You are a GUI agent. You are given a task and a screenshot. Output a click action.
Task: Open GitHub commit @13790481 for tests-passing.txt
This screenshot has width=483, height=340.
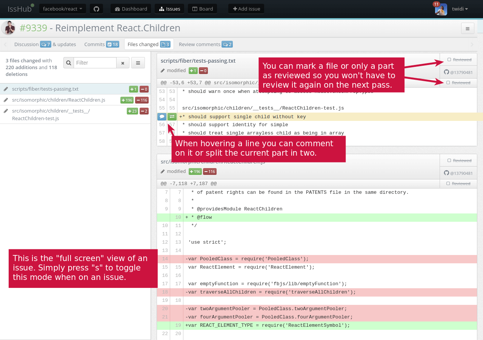[x=458, y=72]
